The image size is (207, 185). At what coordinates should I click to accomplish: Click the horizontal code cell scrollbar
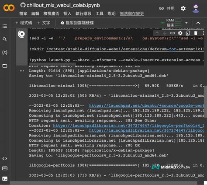click(x=52, y=64)
